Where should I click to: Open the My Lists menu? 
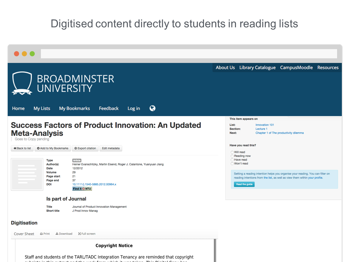click(x=42, y=108)
